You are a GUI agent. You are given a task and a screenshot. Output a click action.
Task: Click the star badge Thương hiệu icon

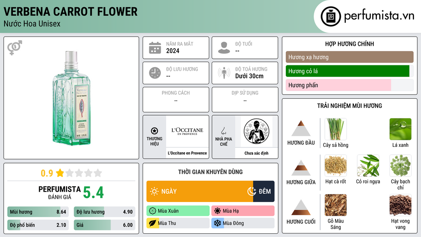155,131
